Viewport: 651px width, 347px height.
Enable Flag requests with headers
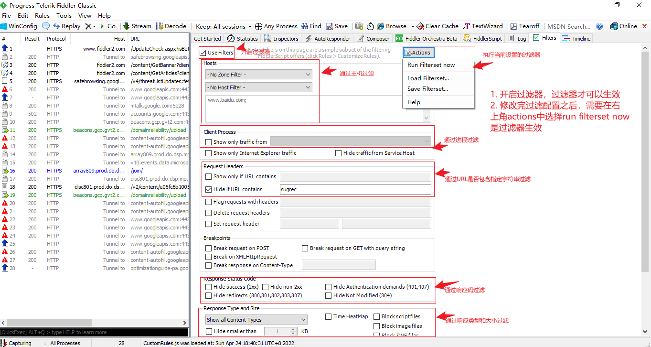coord(208,202)
